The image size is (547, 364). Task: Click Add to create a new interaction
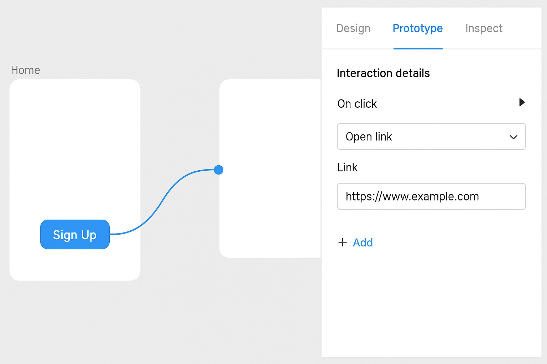pos(363,242)
